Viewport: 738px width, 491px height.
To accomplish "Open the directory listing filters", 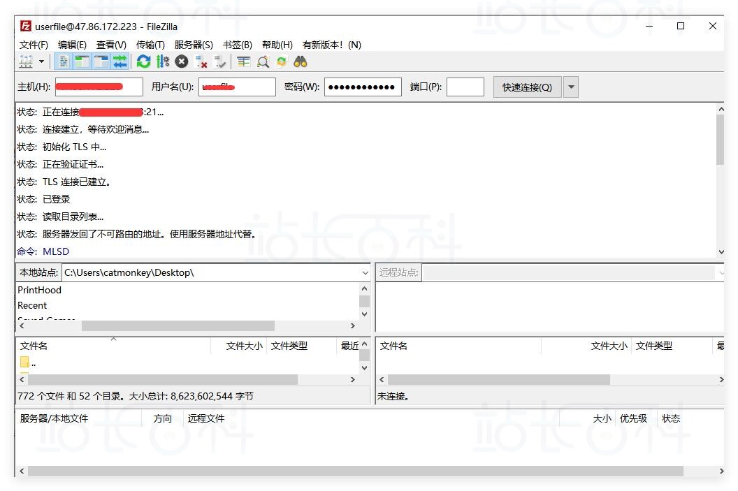I will [x=245, y=61].
